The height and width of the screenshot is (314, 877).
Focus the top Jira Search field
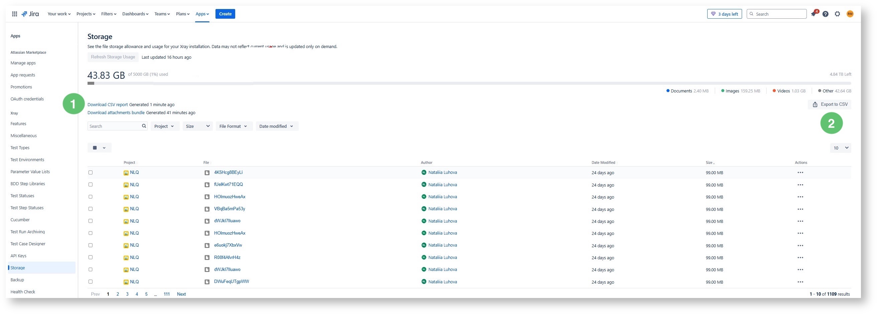click(x=776, y=14)
